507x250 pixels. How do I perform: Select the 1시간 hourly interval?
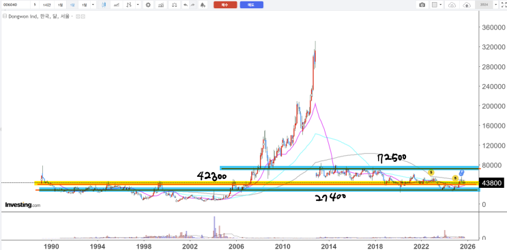click(46, 5)
